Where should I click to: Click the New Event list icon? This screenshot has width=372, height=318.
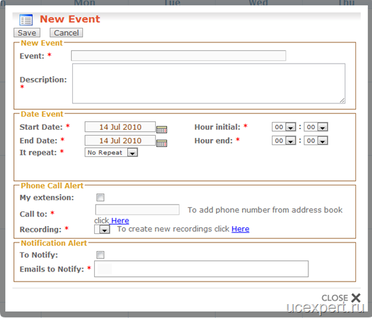tap(26, 20)
